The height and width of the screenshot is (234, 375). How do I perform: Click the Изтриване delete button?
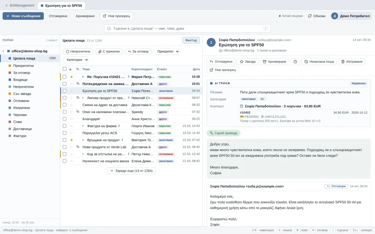tap(352, 62)
